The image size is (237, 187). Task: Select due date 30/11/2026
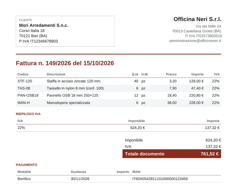[80, 179]
